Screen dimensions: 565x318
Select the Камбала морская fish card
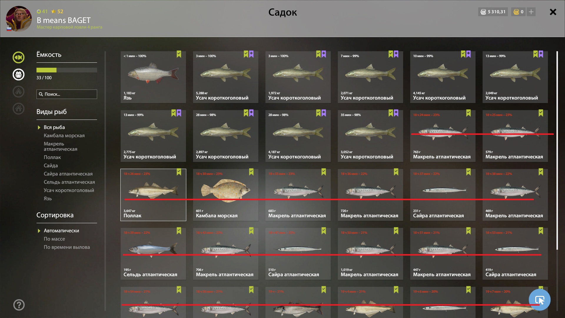click(225, 195)
